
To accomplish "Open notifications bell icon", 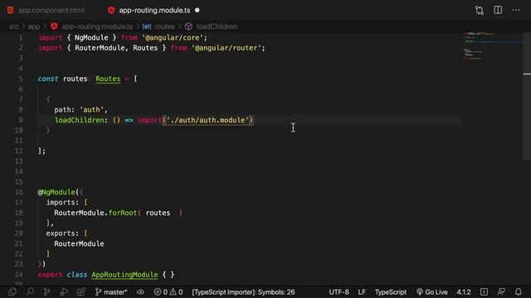I will click(518, 291).
